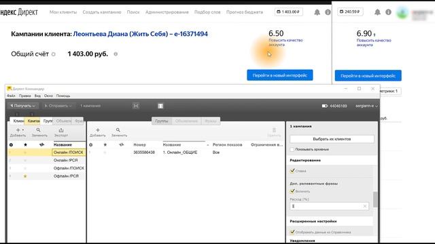Open Создать кампанию in the Direct navigation
The height and width of the screenshot is (244, 435).
102,12
